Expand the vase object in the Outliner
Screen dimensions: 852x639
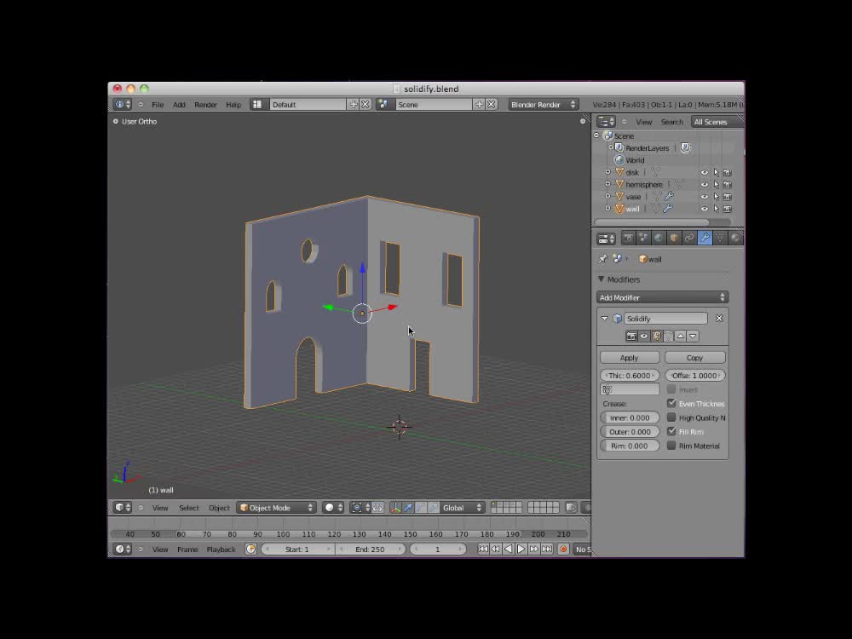[x=607, y=196]
